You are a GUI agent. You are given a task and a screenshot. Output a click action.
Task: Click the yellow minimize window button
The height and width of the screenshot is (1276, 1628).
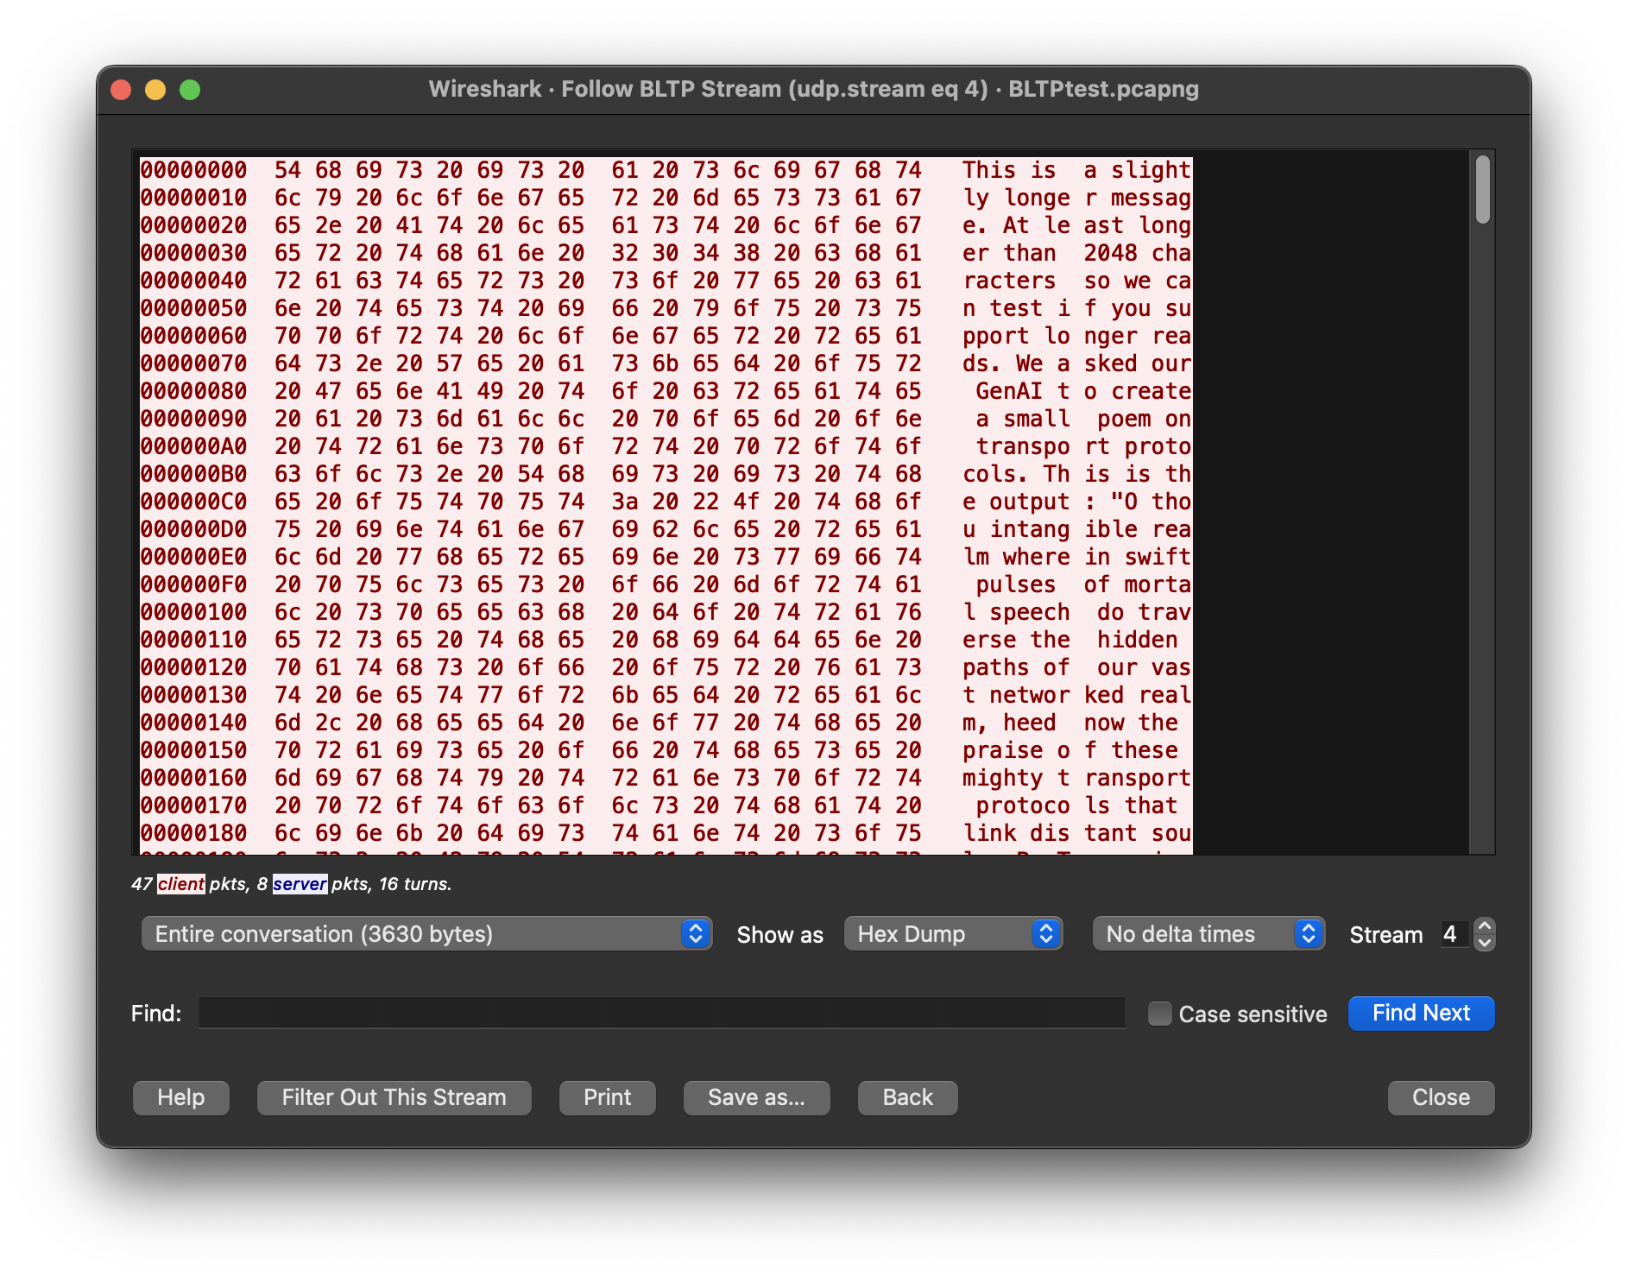pyautogui.click(x=155, y=90)
